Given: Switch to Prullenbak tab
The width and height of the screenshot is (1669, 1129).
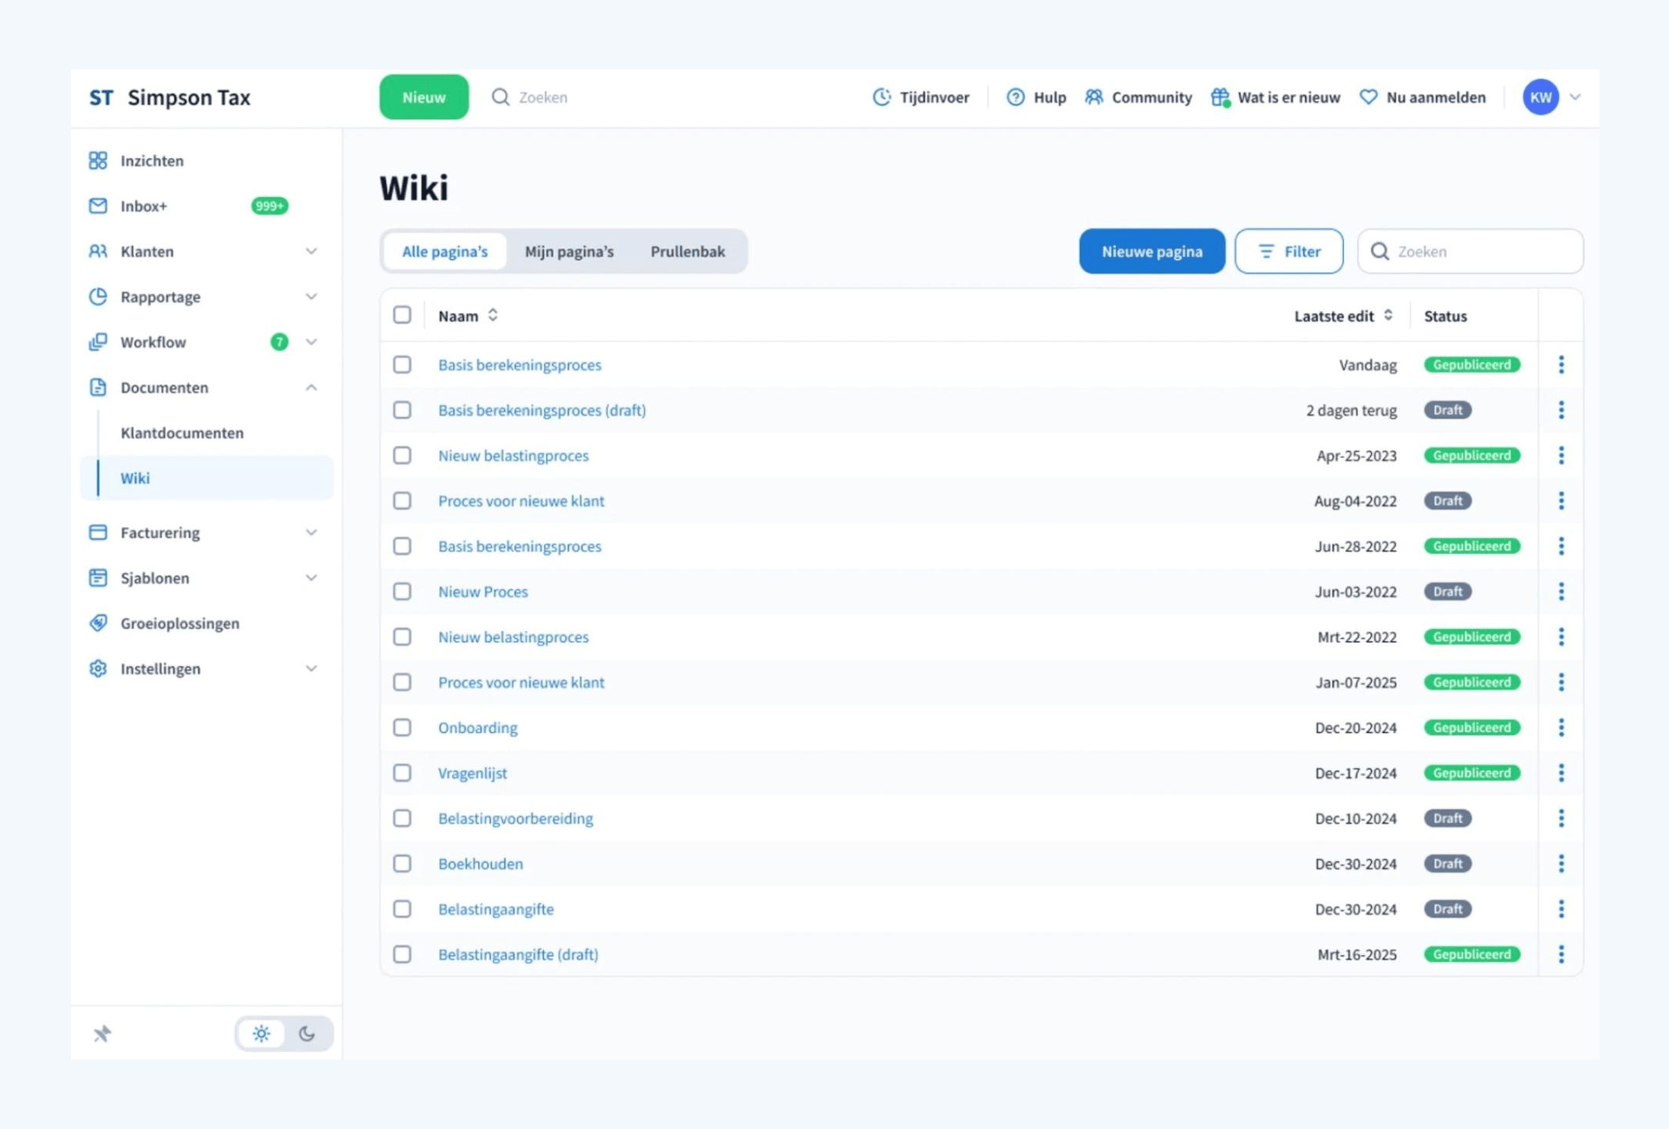Looking at the screenshot, I should 687,251.
